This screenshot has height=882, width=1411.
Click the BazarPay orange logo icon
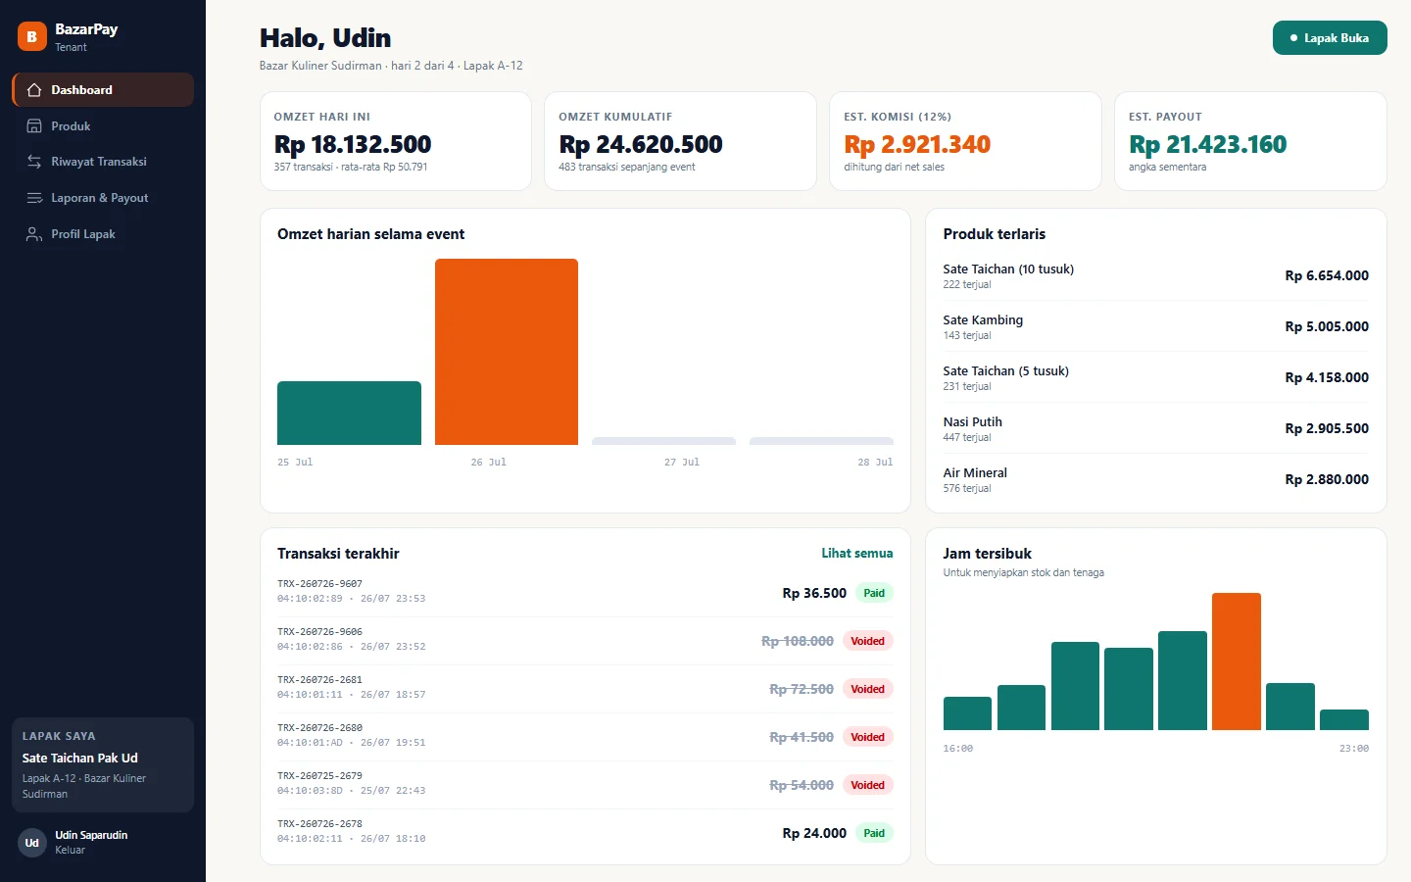(x=32, y=36)
